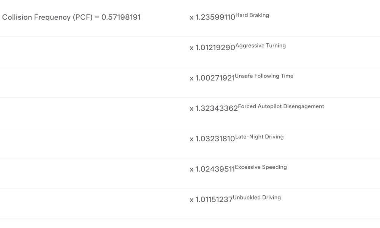Click the Hard Braking exponent label

[x=252, y=15]
